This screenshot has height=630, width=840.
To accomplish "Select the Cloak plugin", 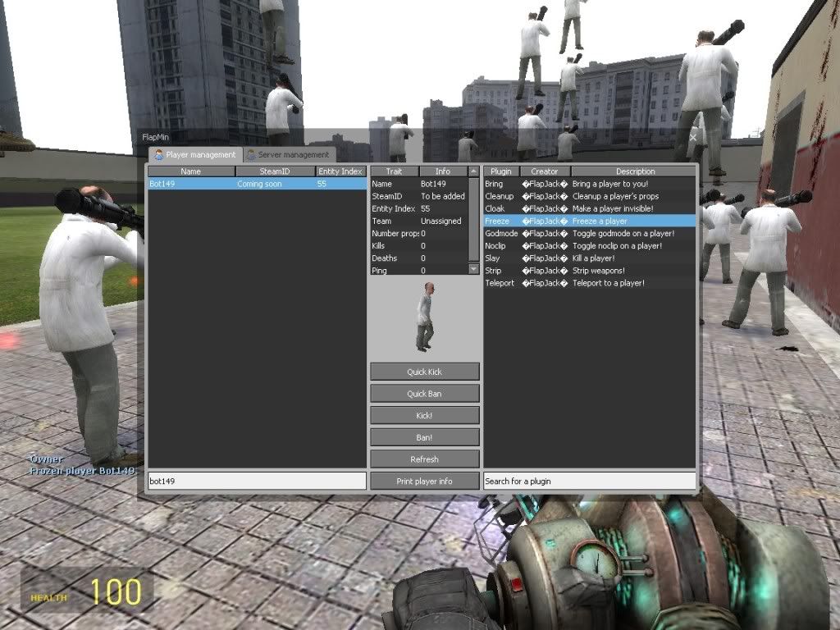I will pos(590,208).
